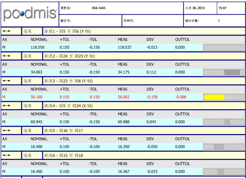Click the arrow icon of the 距离3 row

6,81
